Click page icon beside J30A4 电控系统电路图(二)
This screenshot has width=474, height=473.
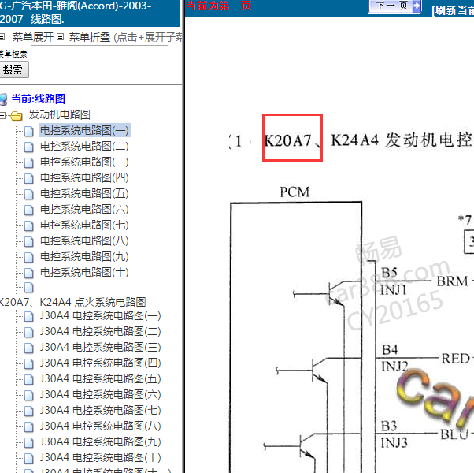28,332
